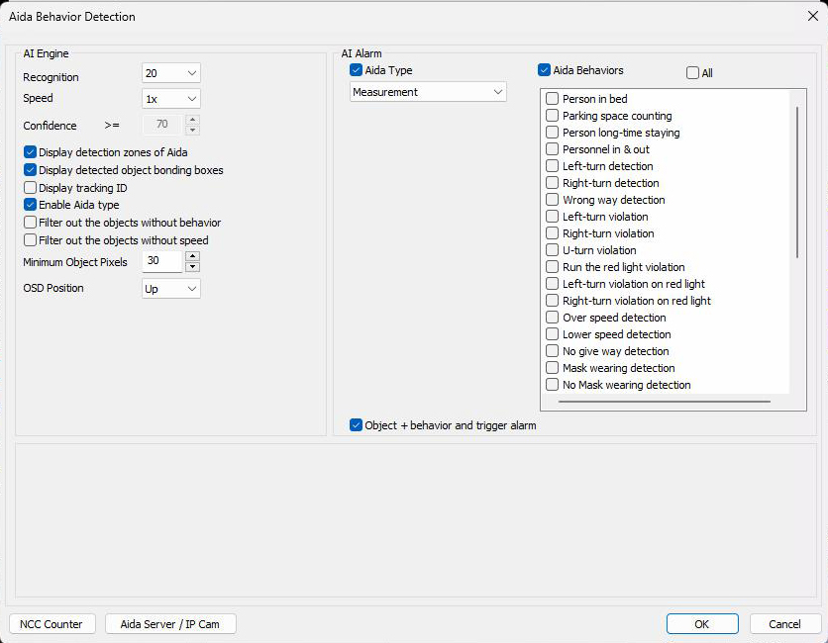The width and height of the screenshot is (828, 643).
Task: Increase the Confidence value with up arrow
Action: (x=193, y=120)
